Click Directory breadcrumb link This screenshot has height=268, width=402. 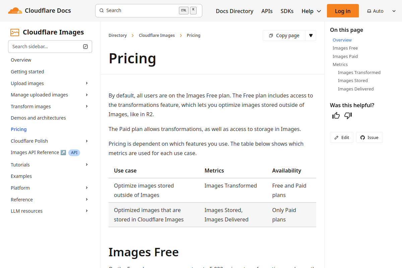[x=118, y=36]
